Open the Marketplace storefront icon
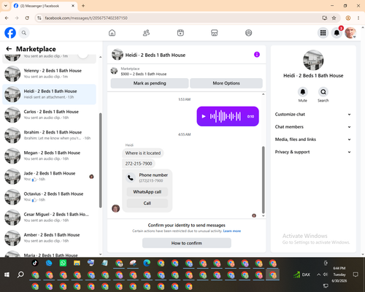This screenshot has height=292, width=365. click(x=215, y=33)
